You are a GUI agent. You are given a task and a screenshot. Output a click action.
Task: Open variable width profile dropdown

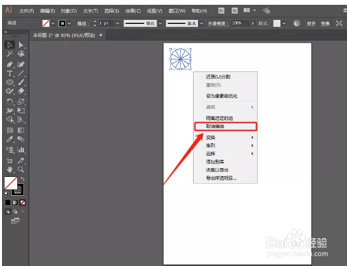[160, 23]
